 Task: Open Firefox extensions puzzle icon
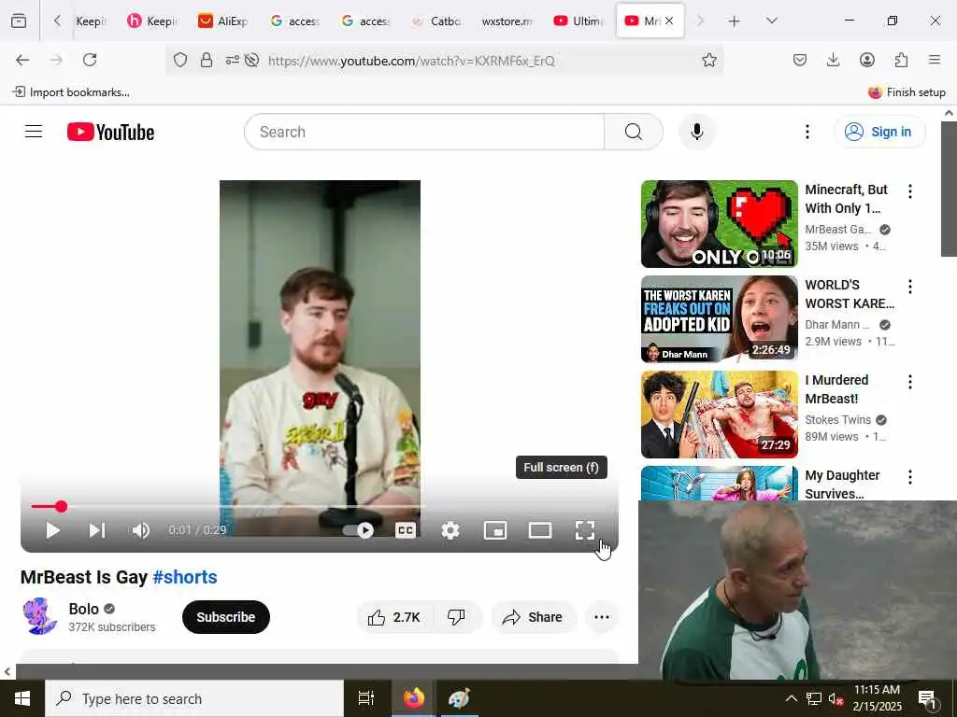point(901,60)
